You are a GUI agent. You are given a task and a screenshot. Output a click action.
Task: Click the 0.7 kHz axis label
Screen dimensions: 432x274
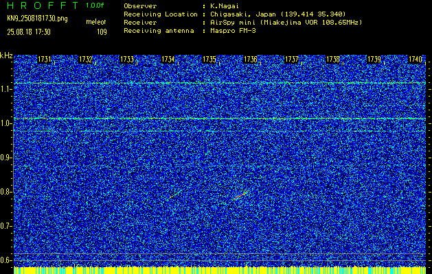5,226
